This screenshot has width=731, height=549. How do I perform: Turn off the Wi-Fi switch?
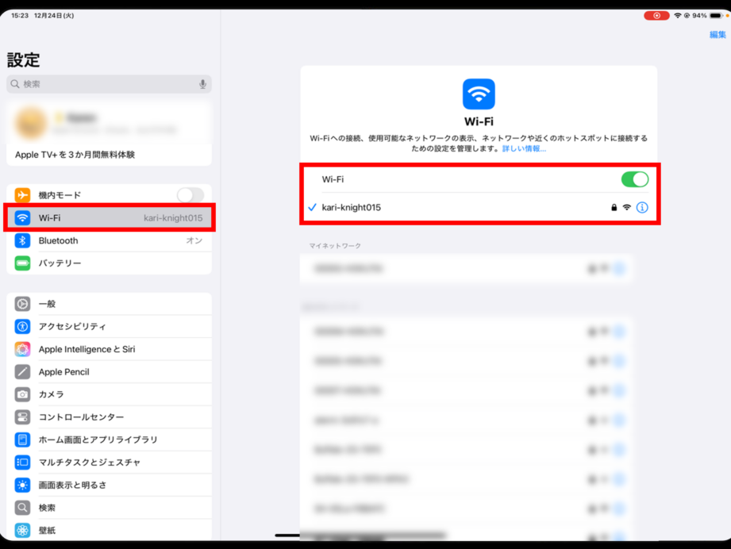634,179
